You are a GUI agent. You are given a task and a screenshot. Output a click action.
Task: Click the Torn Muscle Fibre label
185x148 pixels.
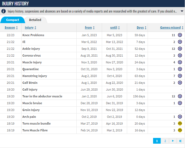(x=35, y=130)
